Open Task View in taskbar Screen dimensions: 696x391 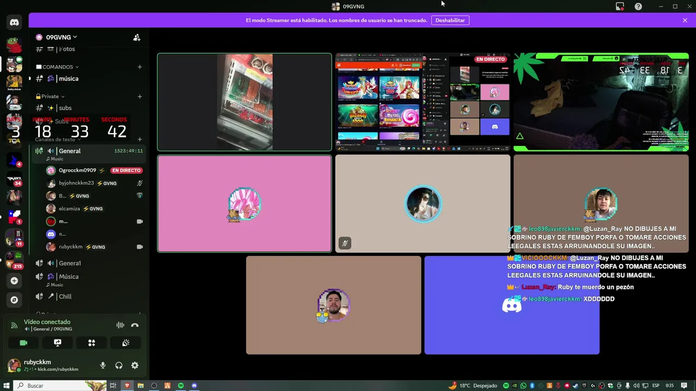113,386
